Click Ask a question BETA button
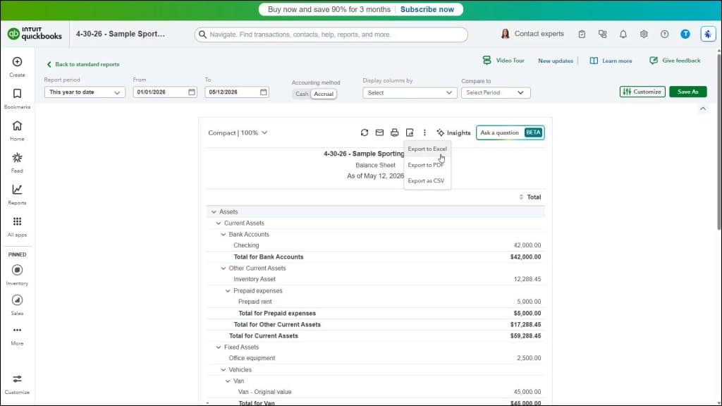The height and width of the screenshot is (406, 722). click(x=510, y=133)
